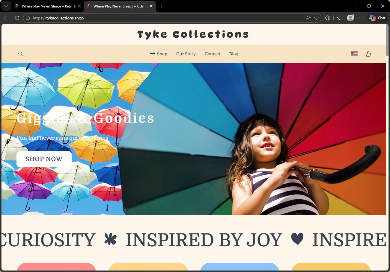Open browser Extensions puzzle icon
390x272 pixels.
[327, 18]
